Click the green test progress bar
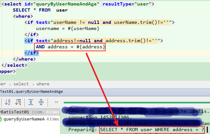Screen dimensions: 210x134 (x=135, y=103)
